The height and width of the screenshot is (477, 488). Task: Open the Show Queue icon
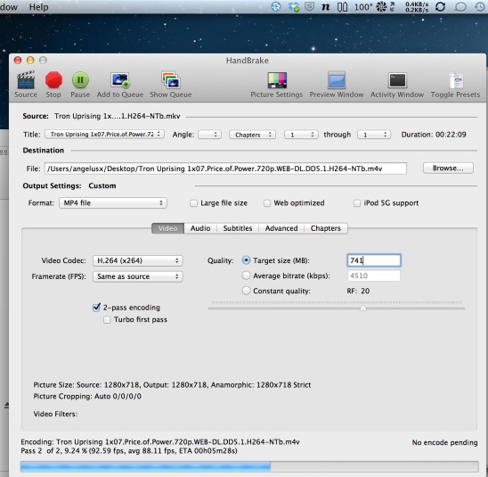pos(171,80)
